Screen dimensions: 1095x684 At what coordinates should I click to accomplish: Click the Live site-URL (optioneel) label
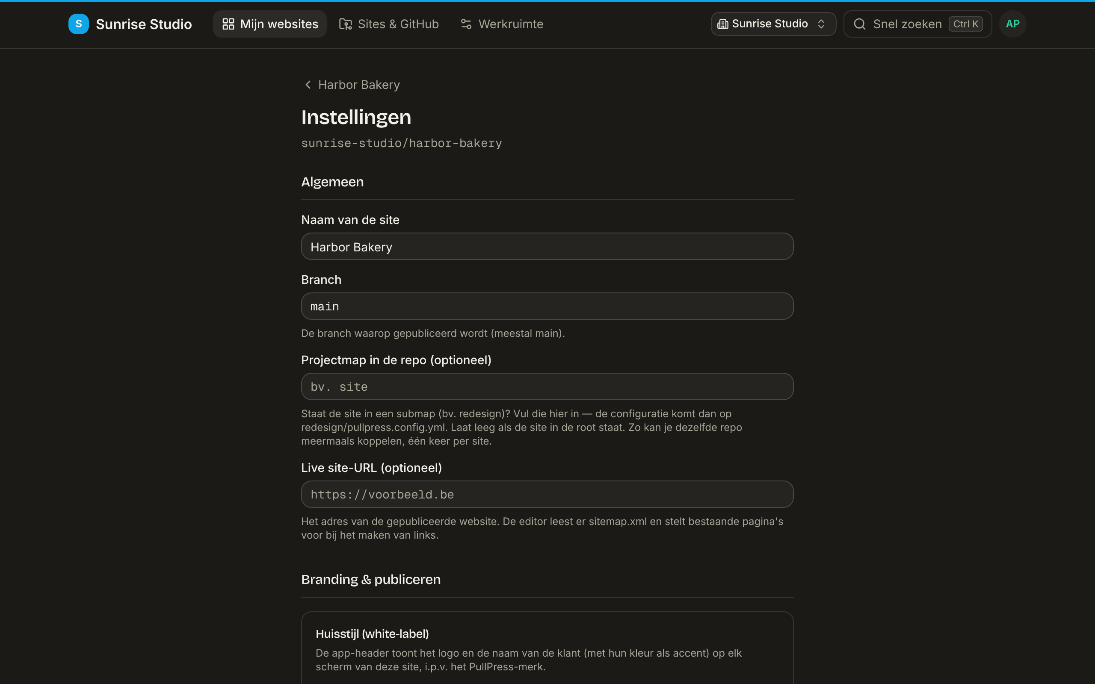[371, 468]
